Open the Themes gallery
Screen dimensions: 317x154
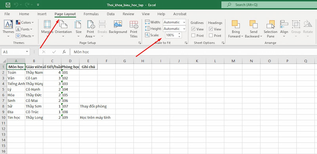coord(8,28)
